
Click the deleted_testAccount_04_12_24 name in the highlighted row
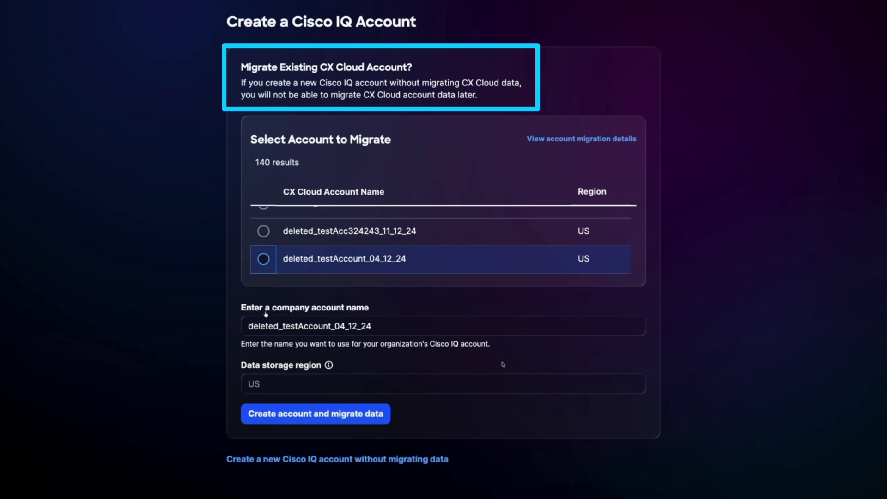point(344,259)
